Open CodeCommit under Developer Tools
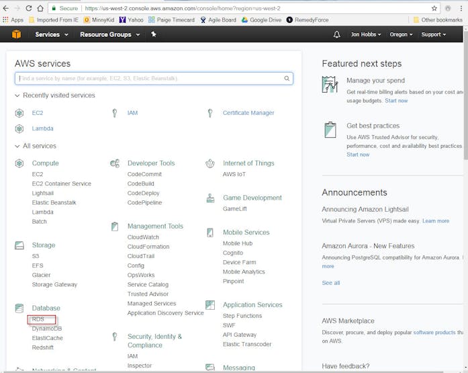Screen dimensions: 468x373 (x=144, y=175)
